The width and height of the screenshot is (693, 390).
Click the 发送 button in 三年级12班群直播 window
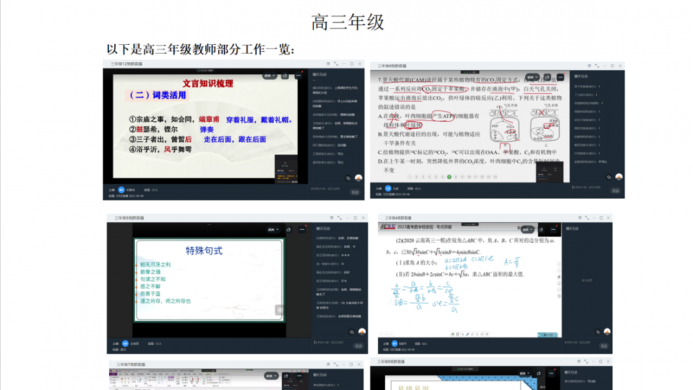coord(355,192)
